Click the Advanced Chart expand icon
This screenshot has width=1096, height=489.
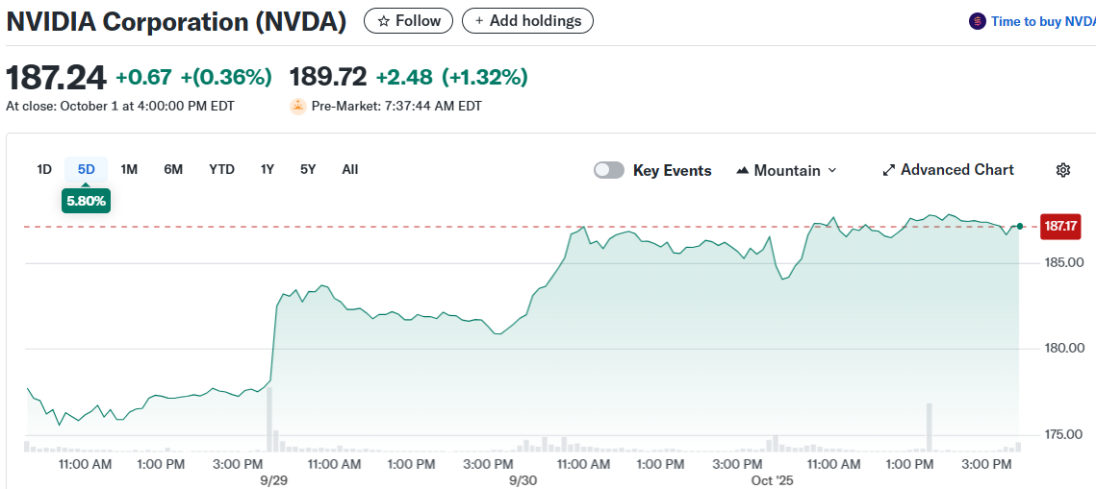(889, 170)
